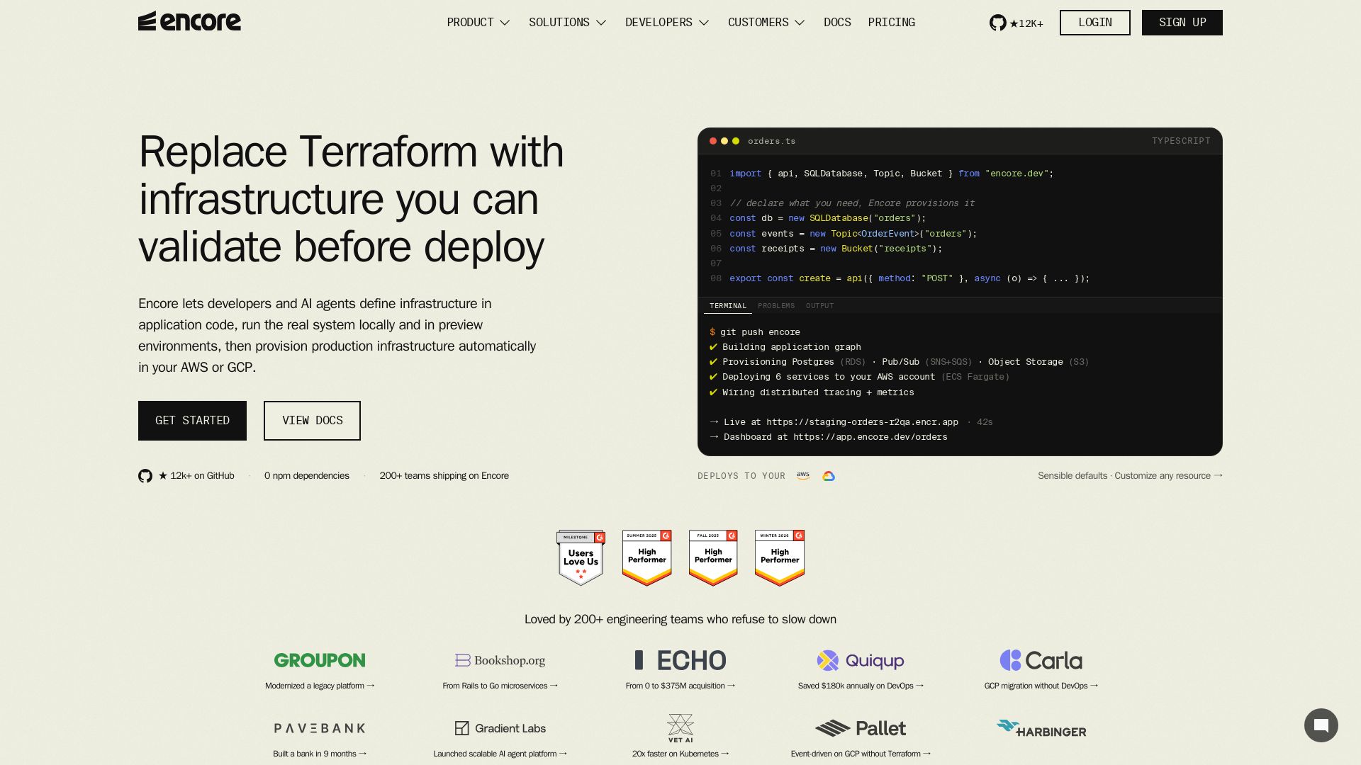This screenshot has width=1361, height=765.
Task: Expand the Solutions dropdown menu
Action: click(568, 23)
